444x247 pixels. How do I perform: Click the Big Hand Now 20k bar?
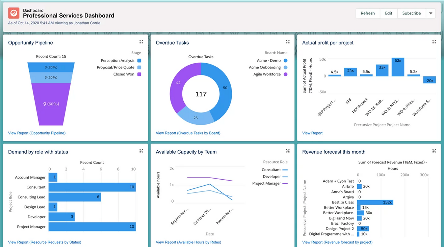[360, 218]
